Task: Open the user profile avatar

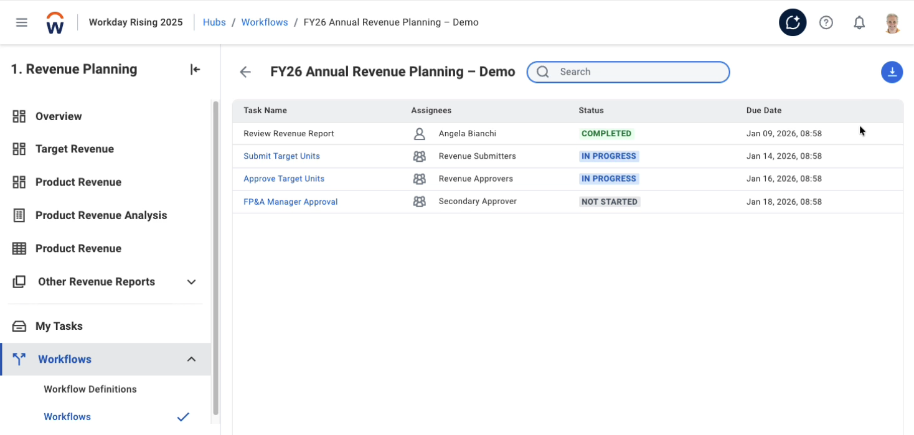Action: [x=892, y=23]
